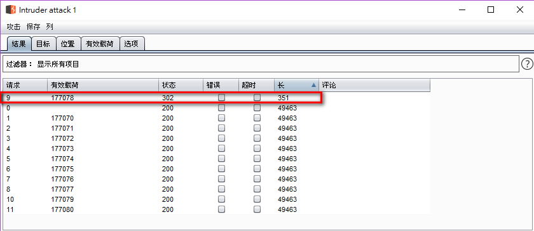This screenshot has height=231, width=534.
Task: Select payload cell 177073
Action: coord(62,148)
